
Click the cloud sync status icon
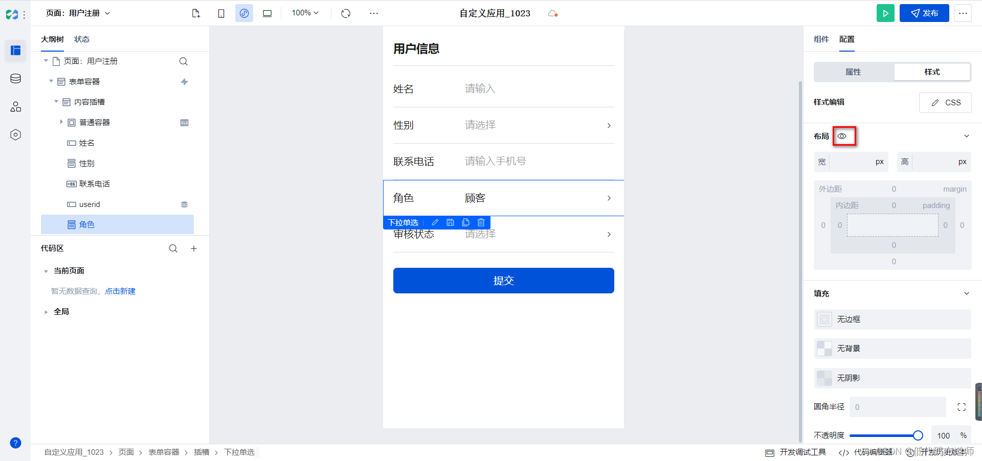pos(552,13)
